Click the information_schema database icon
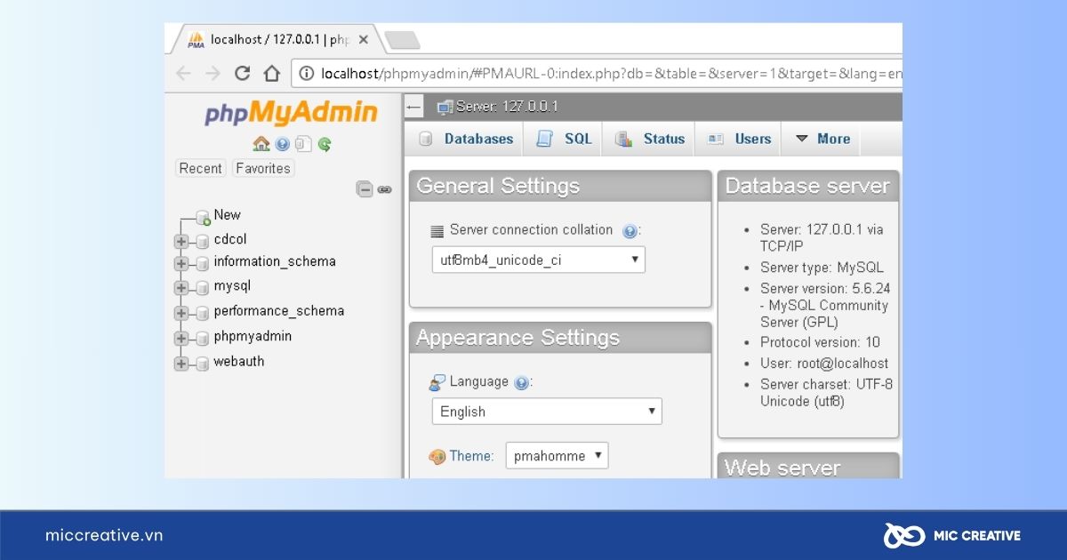Viewport: 1067px width, 560px height. tap(202, 263)
